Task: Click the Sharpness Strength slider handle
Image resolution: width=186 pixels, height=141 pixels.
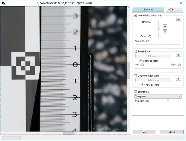Action: pyautogui.click(x=168, y=101)
